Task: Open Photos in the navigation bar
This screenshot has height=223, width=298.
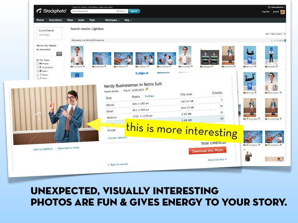Action: click(x=40, y=20)
